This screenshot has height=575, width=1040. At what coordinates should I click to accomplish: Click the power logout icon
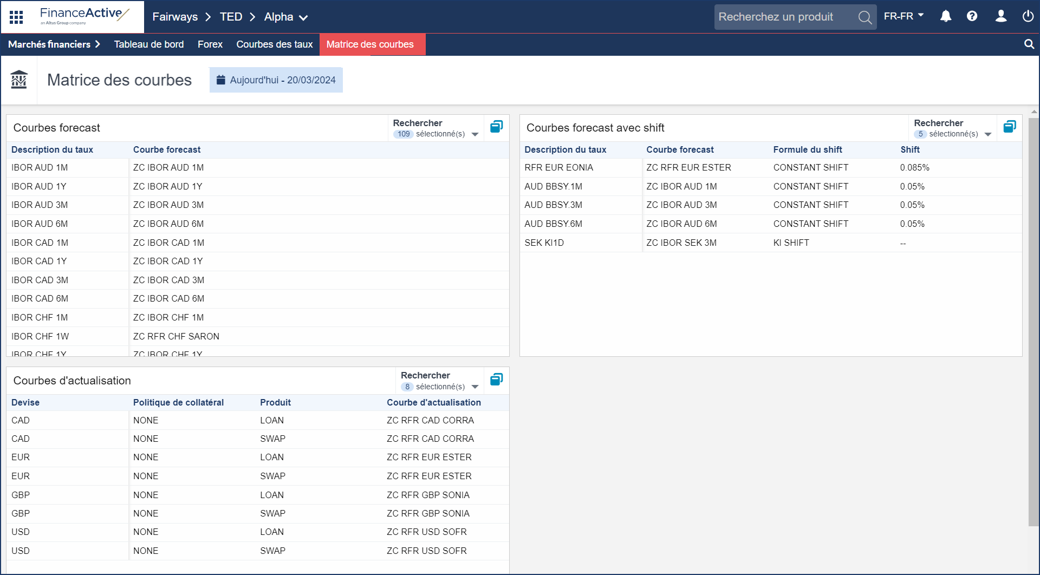1028,16
